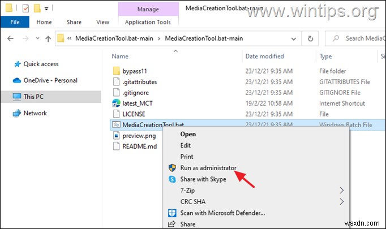
Task: Click the Manage contextual tab header
Action: point(148,10)
